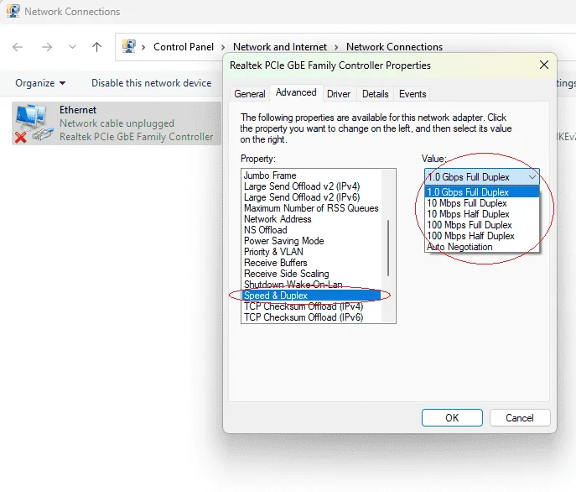Image resolution: width=576 pixels, height=492 pixels.
Task: Switch to the Details tab
Action: point(375,94)
